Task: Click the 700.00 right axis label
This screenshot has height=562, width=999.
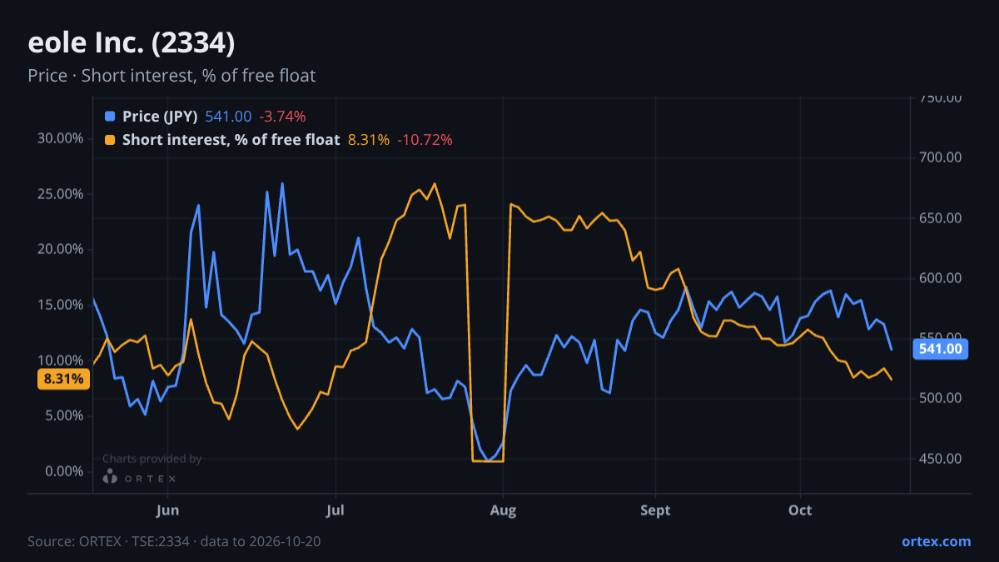Action: point(941,157)
